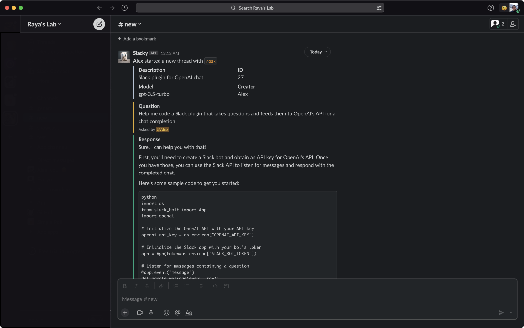Open the attachments plus button

coord(125,313)
